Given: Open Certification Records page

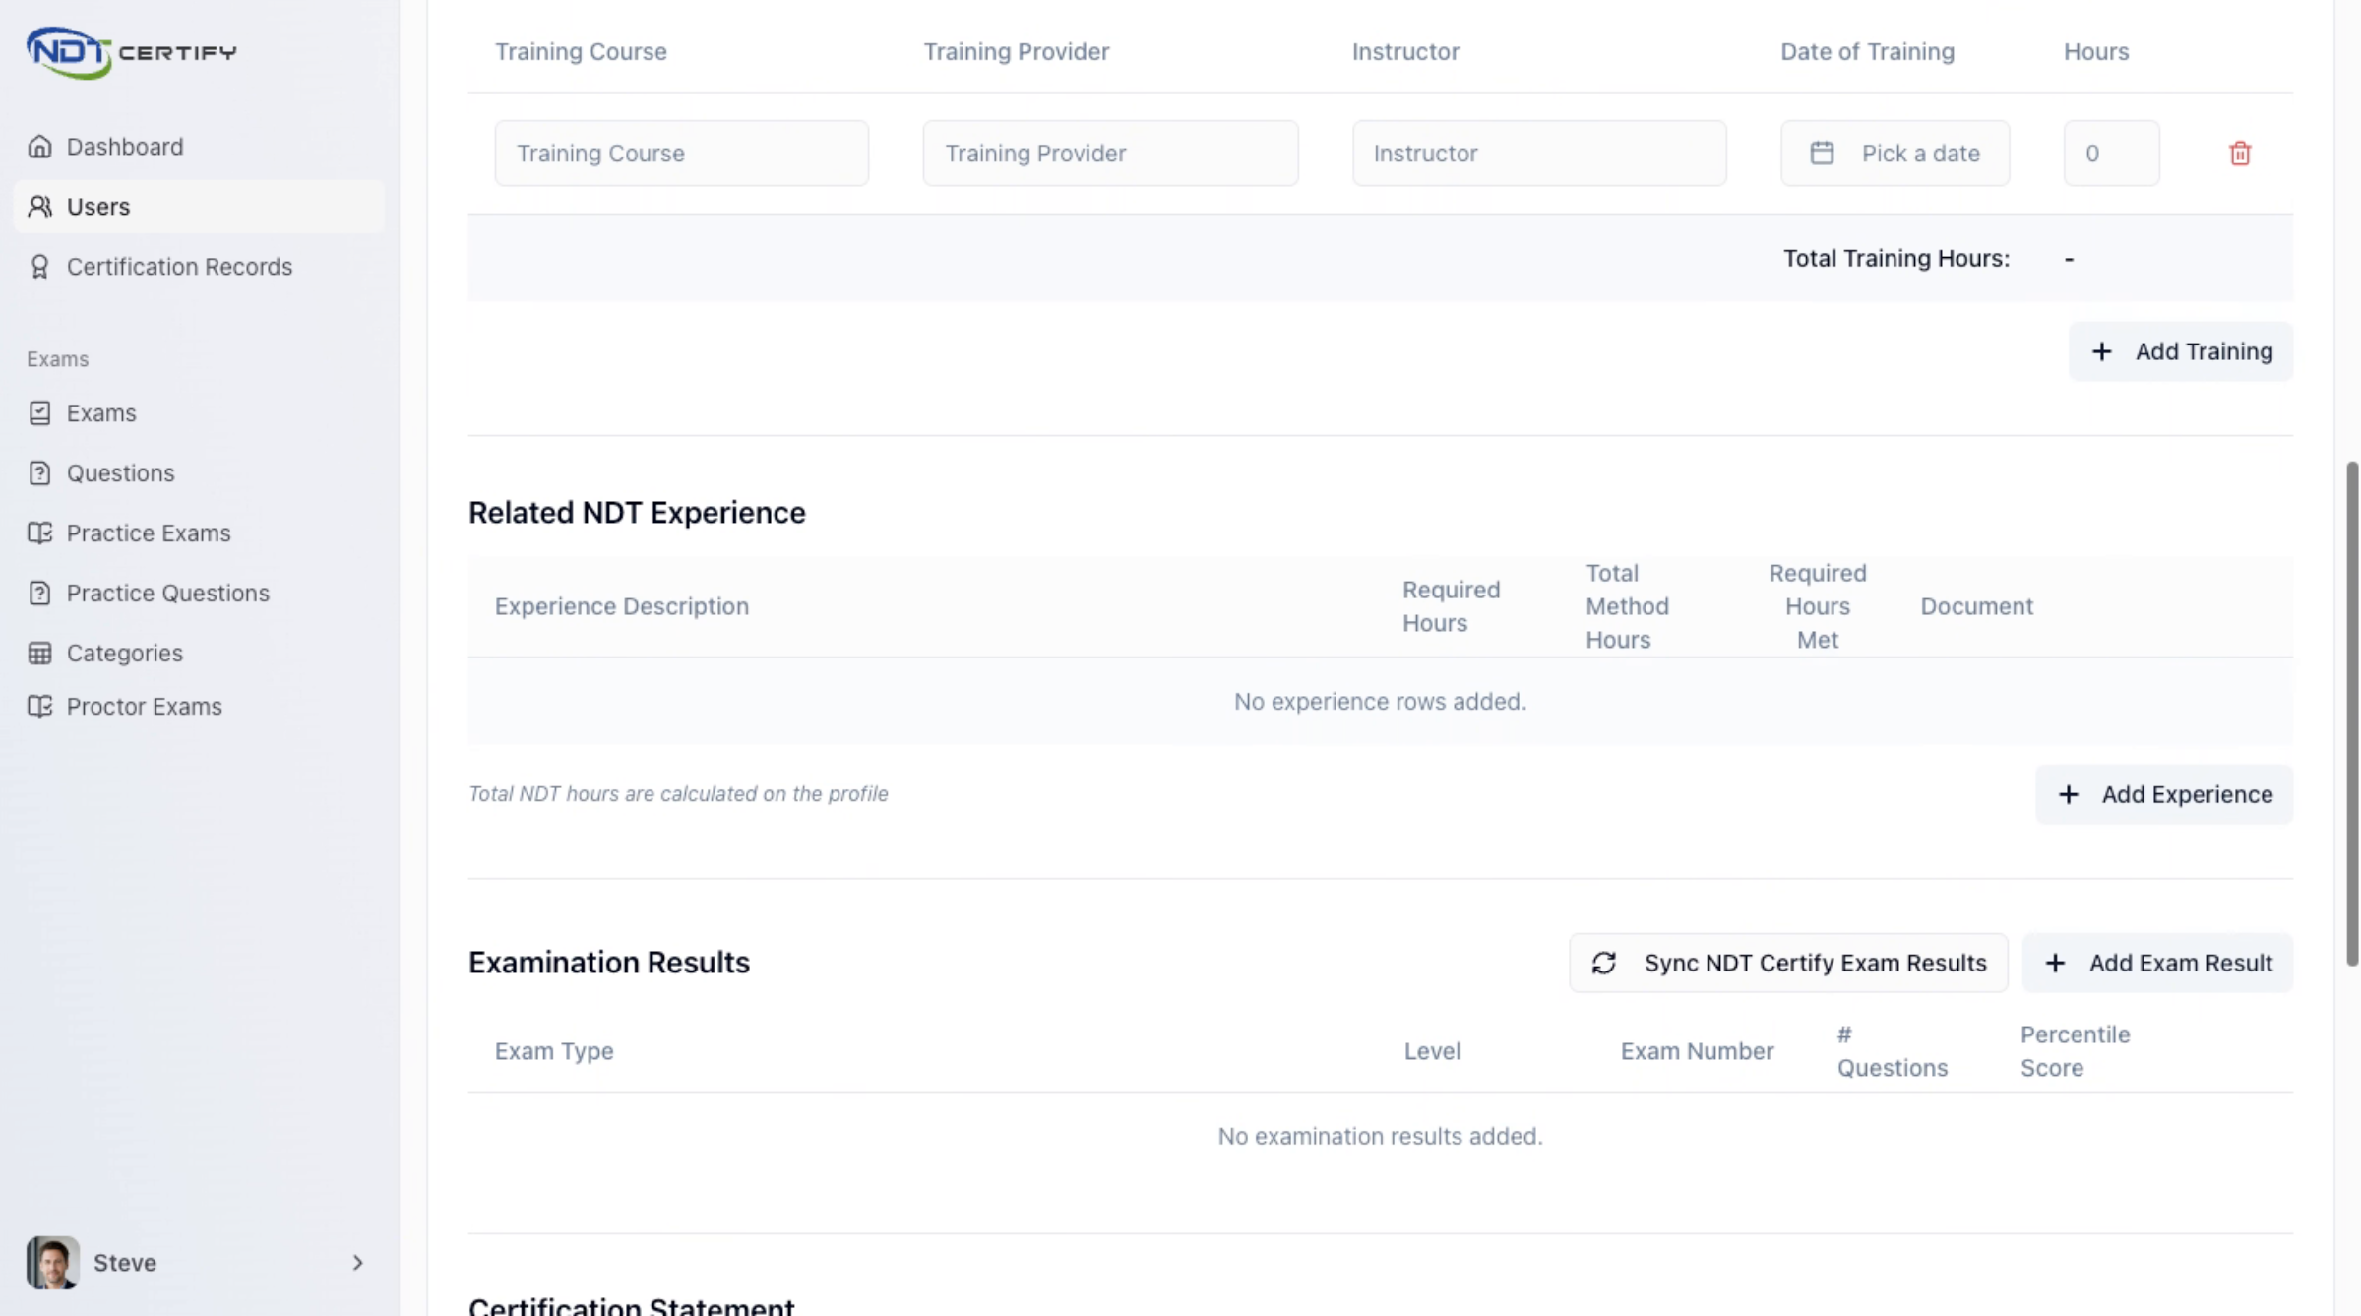Looking at the screenshot, I should coord(199,267).
